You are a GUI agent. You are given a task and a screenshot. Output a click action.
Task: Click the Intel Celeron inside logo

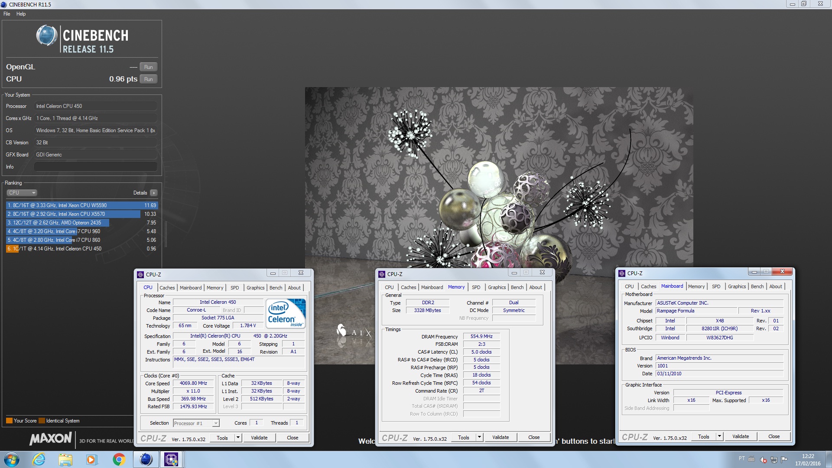coord(286,313)
